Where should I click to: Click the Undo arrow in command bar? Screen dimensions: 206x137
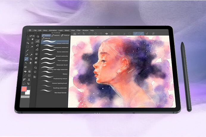[84, 34]
